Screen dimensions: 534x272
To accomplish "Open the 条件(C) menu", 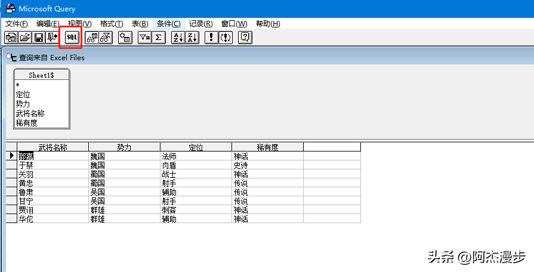I will click(169, 24).
